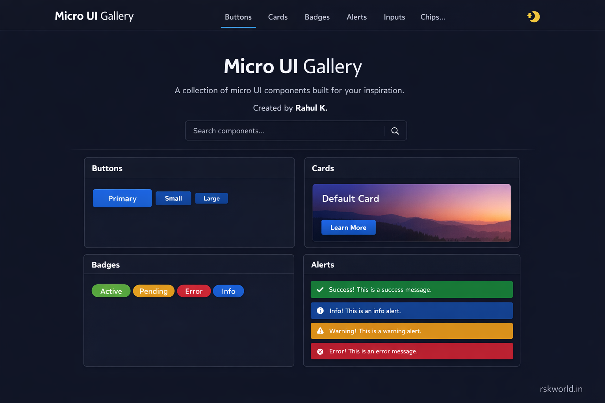Image resolution: width=605 pixels, height=403 pixels.
Task: Click the Learn More button on Default Card
Action: [348, 227]
